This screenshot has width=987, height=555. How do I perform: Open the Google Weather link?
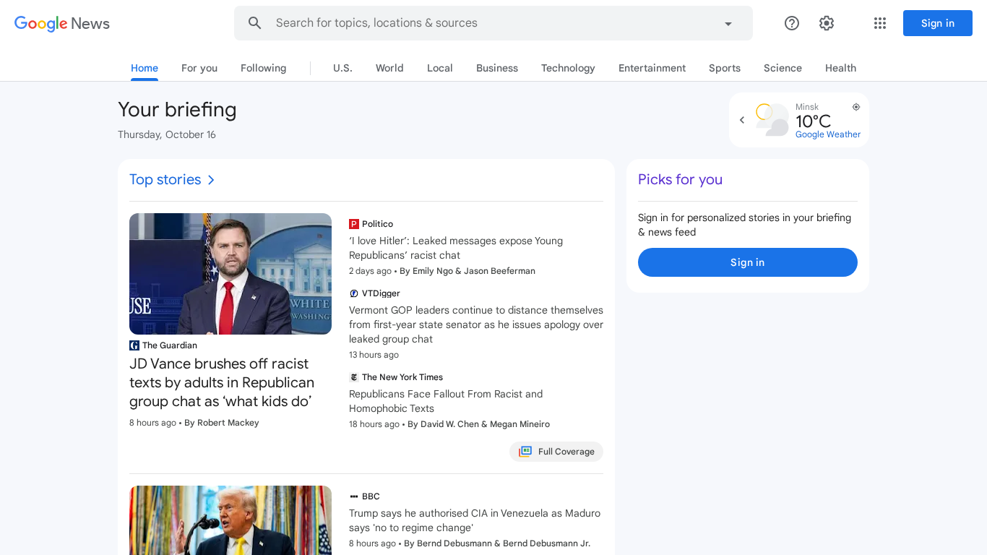click(x=827, y=134)
